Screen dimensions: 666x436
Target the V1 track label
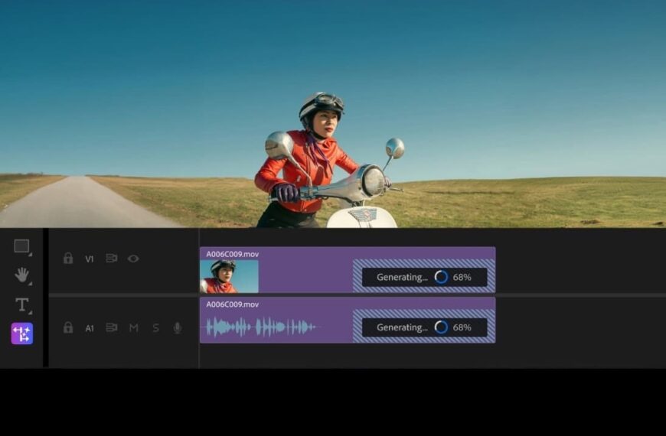90,259
